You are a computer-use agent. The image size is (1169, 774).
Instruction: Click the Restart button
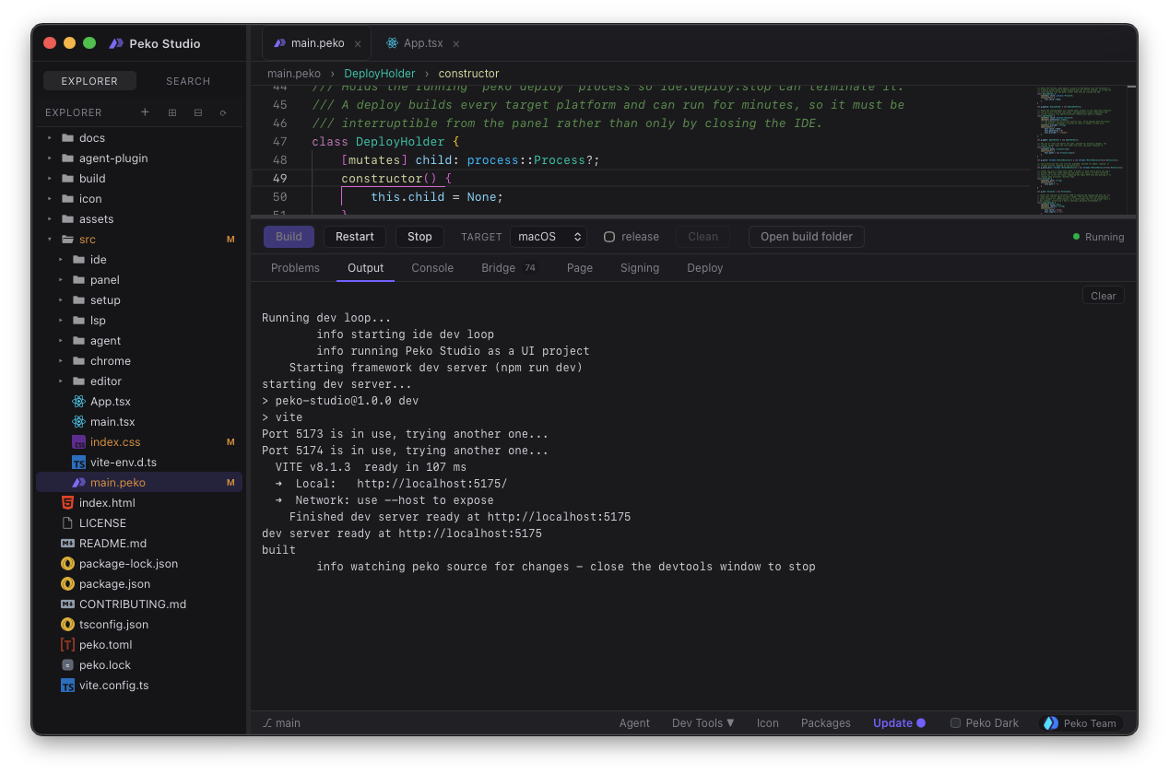point(355,237)
